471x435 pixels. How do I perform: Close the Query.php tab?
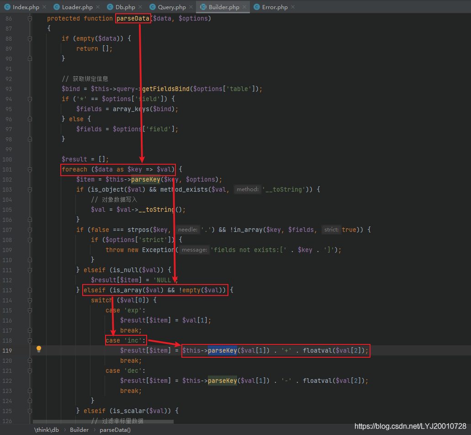pyautogui.click(x=191, y=7)
